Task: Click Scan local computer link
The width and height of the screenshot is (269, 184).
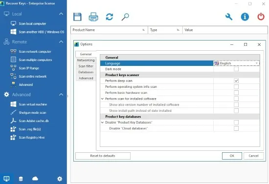Action: [x=32, y=23]
